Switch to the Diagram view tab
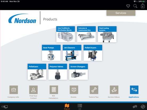The height and width of the screenshot is (110, 147). (67, 107)
